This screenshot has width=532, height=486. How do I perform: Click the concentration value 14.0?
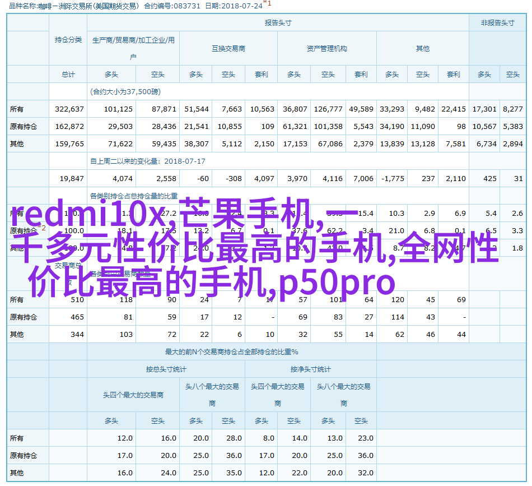tap(300, 438)
